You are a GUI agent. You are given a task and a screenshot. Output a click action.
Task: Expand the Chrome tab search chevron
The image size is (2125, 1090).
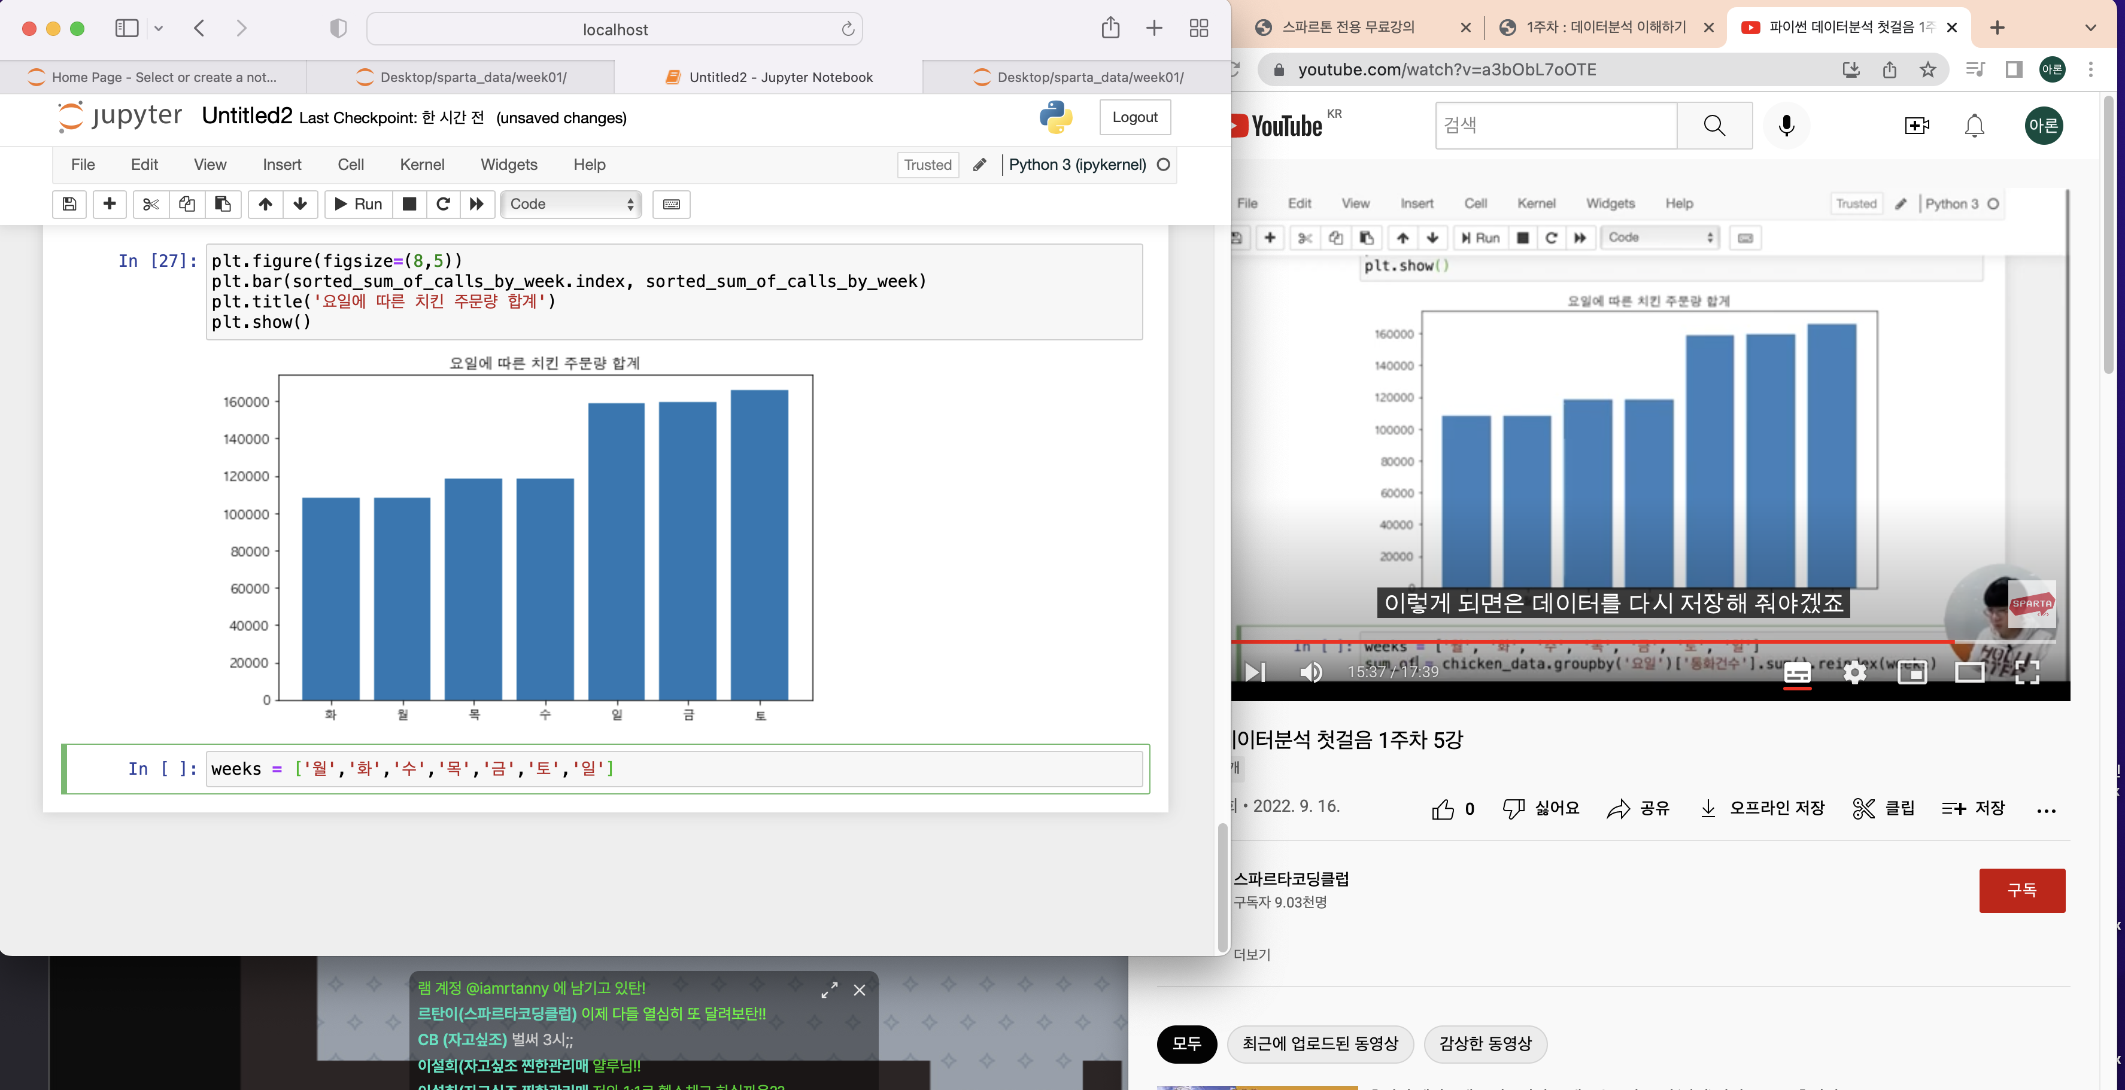(x=2090, y=27)
